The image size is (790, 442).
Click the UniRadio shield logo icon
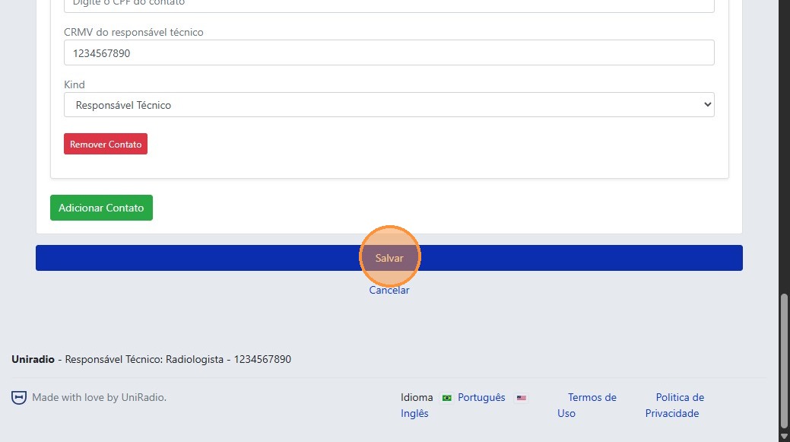pyautogui.click(x=19, y=397)
